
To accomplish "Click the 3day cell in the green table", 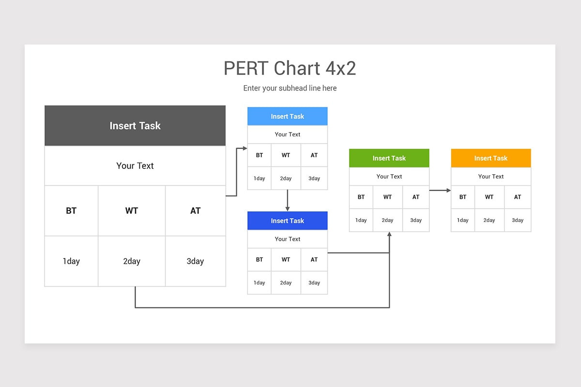I will [415, 220].
